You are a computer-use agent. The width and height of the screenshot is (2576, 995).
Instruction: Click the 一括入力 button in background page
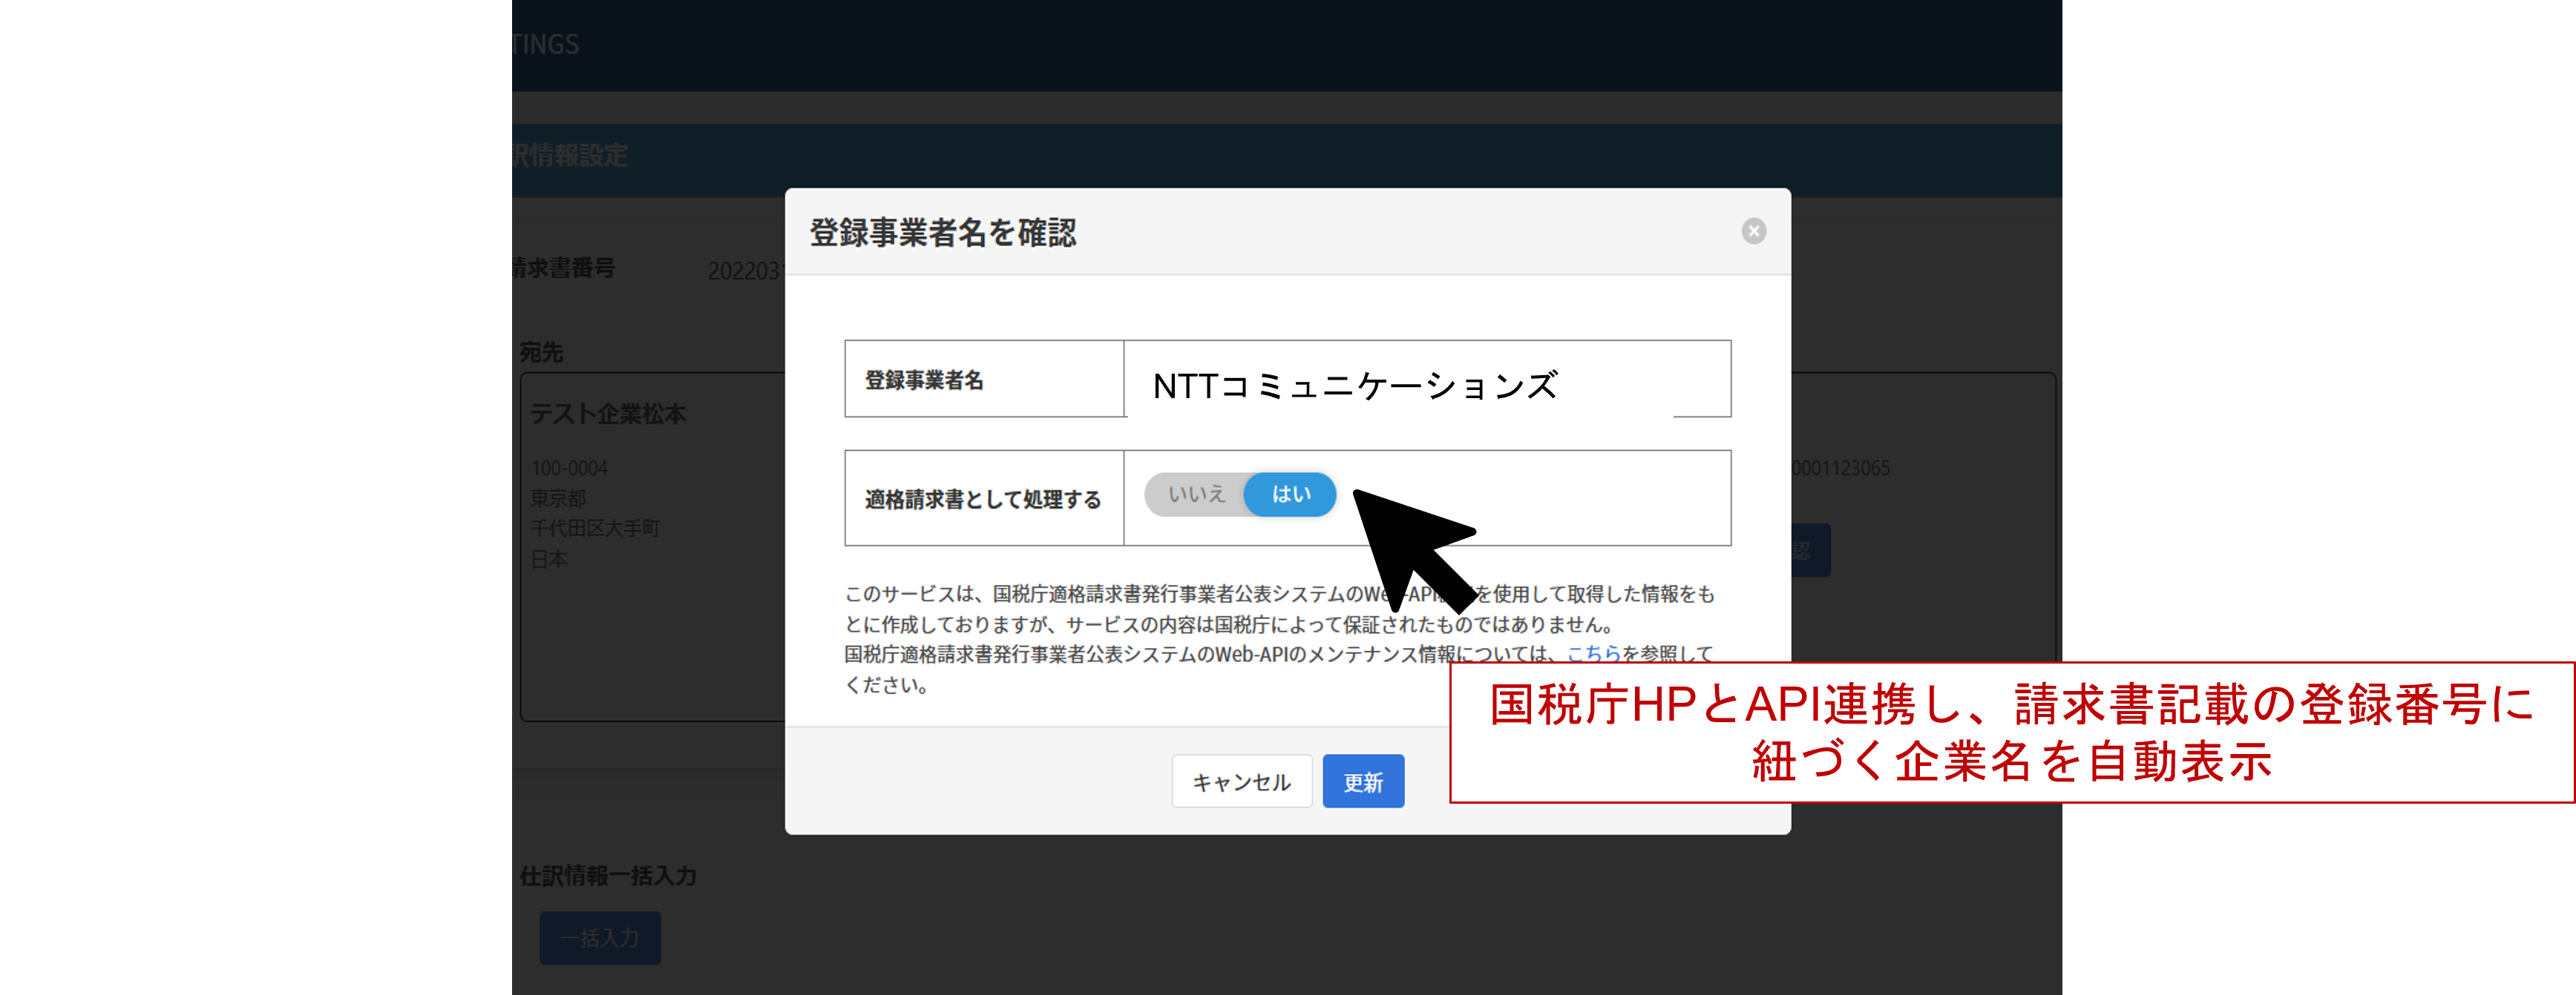click(600, 938)
